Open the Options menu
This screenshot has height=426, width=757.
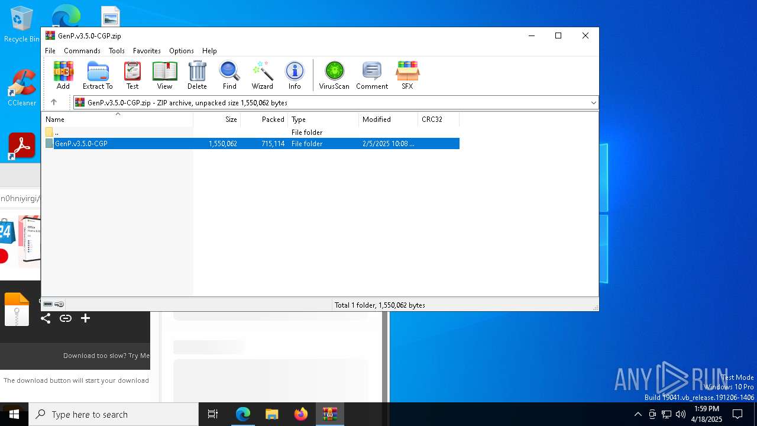(x=182, y=51)
